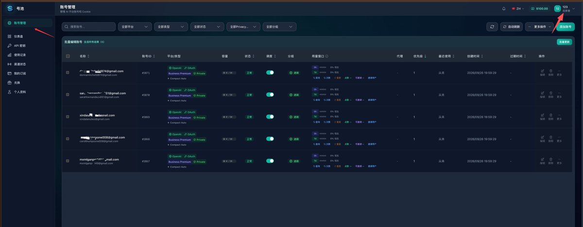Tick checkbox for account #3867
The height and width of the screenshot is (227, 583).
[x=68, y=161]
